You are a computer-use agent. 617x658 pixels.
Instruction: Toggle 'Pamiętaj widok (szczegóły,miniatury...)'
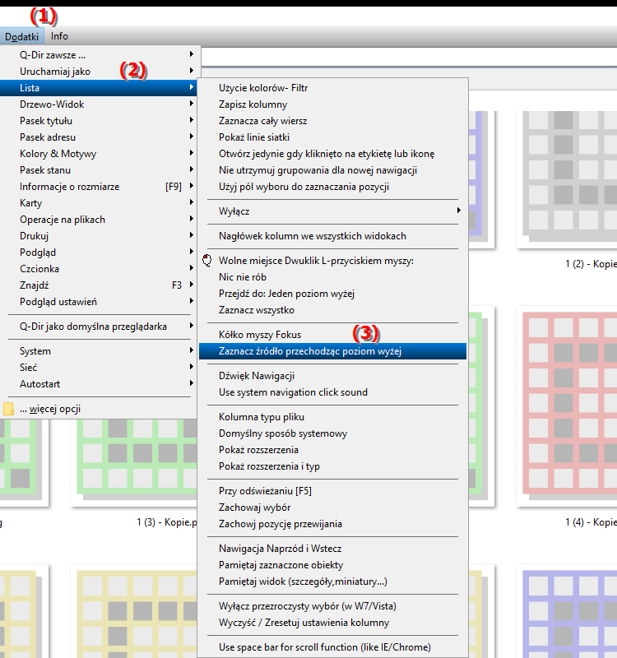[x=332, y=582]
